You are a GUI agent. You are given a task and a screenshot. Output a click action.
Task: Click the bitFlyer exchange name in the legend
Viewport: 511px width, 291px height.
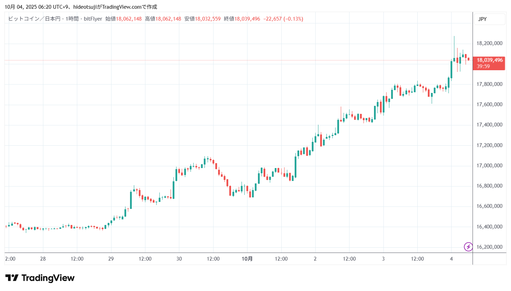pos(93,19)
